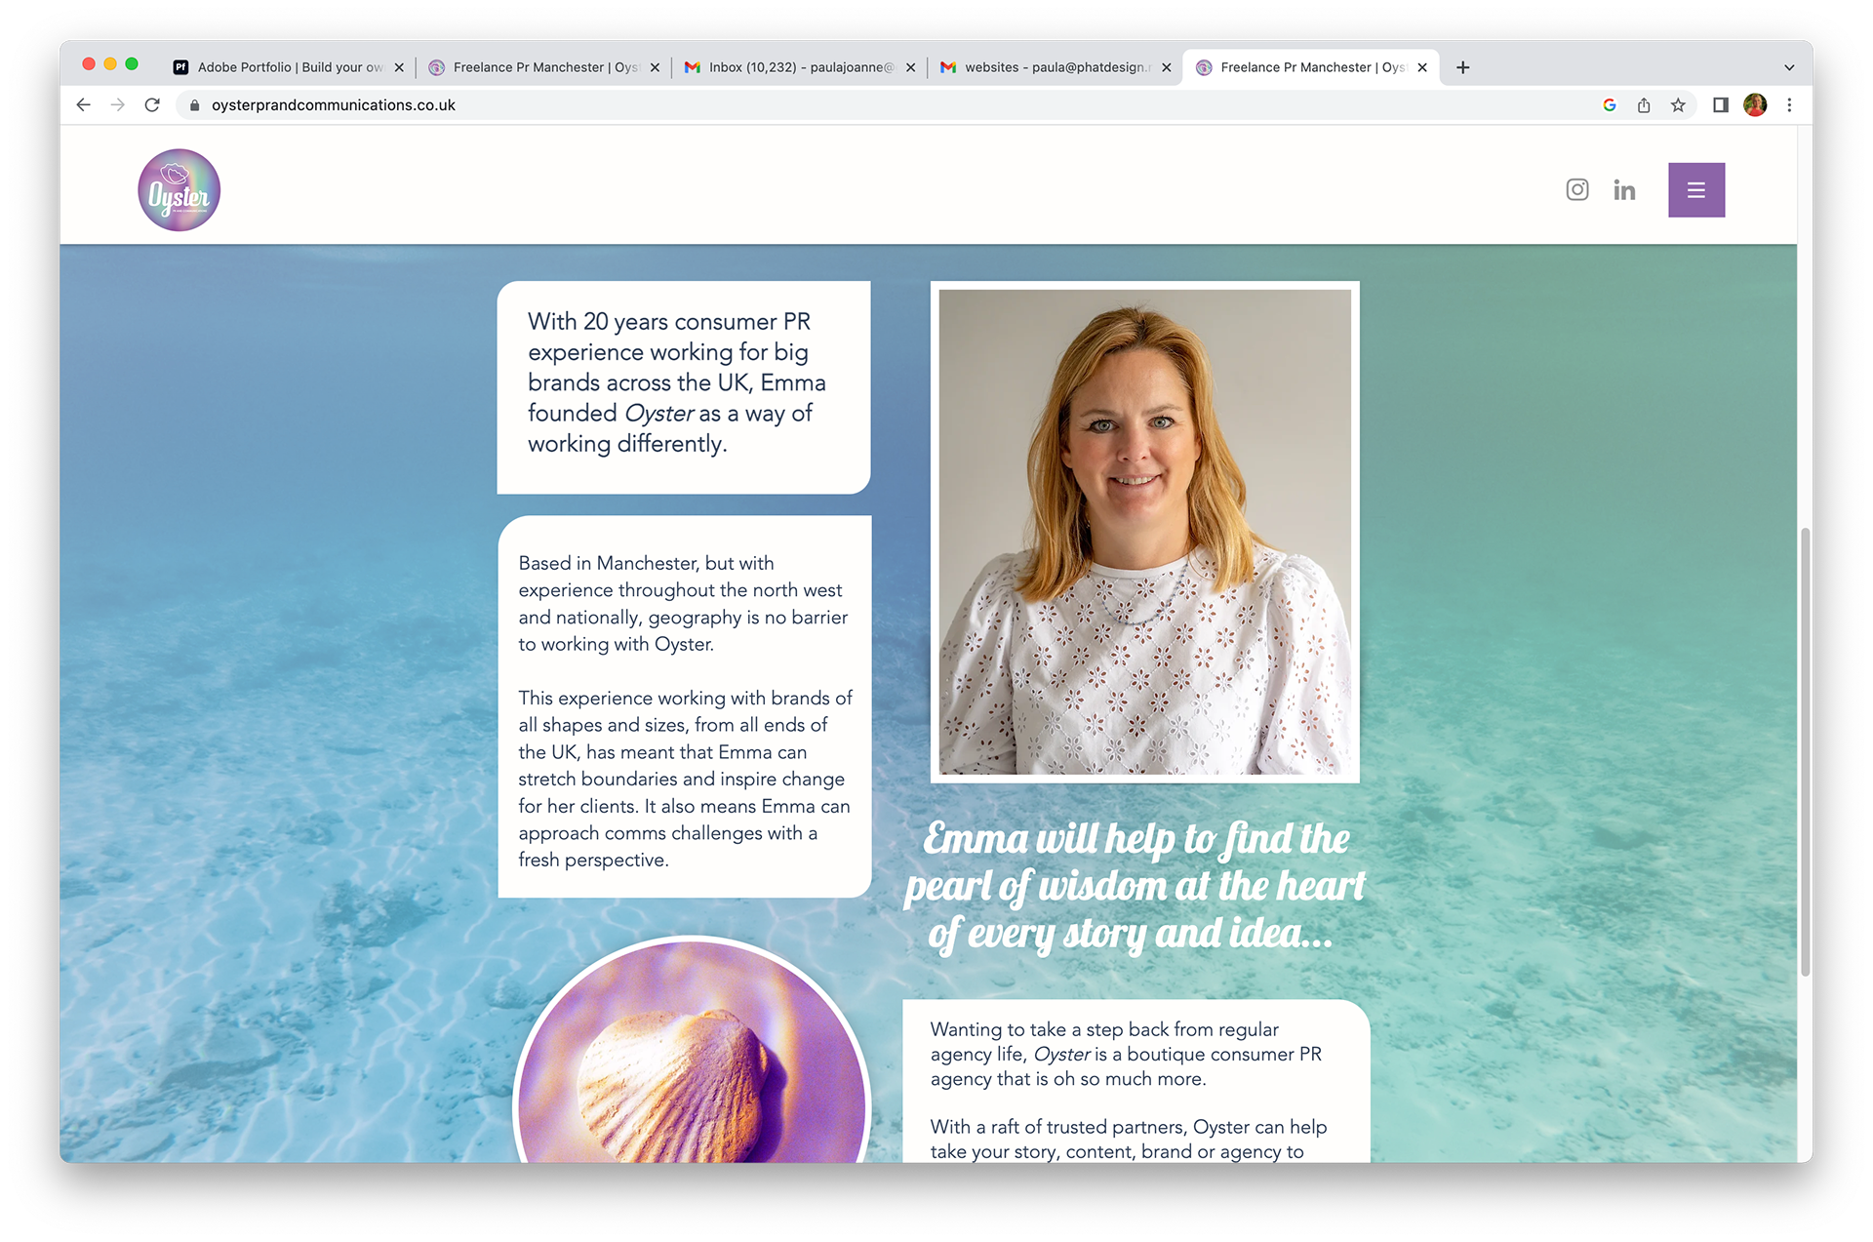Toggle the browser side panel
1873x1242 pixels.
(1721, 105)
